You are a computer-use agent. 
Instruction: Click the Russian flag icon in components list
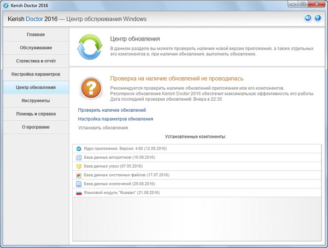click(x=79, y=193)
